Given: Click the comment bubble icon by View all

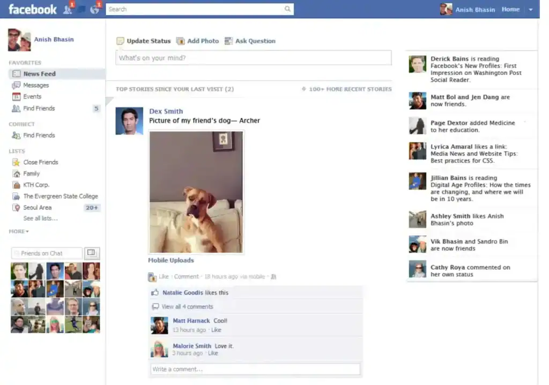Looking at the screenshot, I should pos(155,307).
